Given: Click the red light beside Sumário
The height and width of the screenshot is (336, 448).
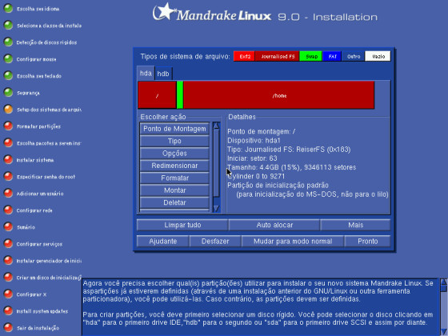Looking at the screenshot, I should tap(8, 227).
